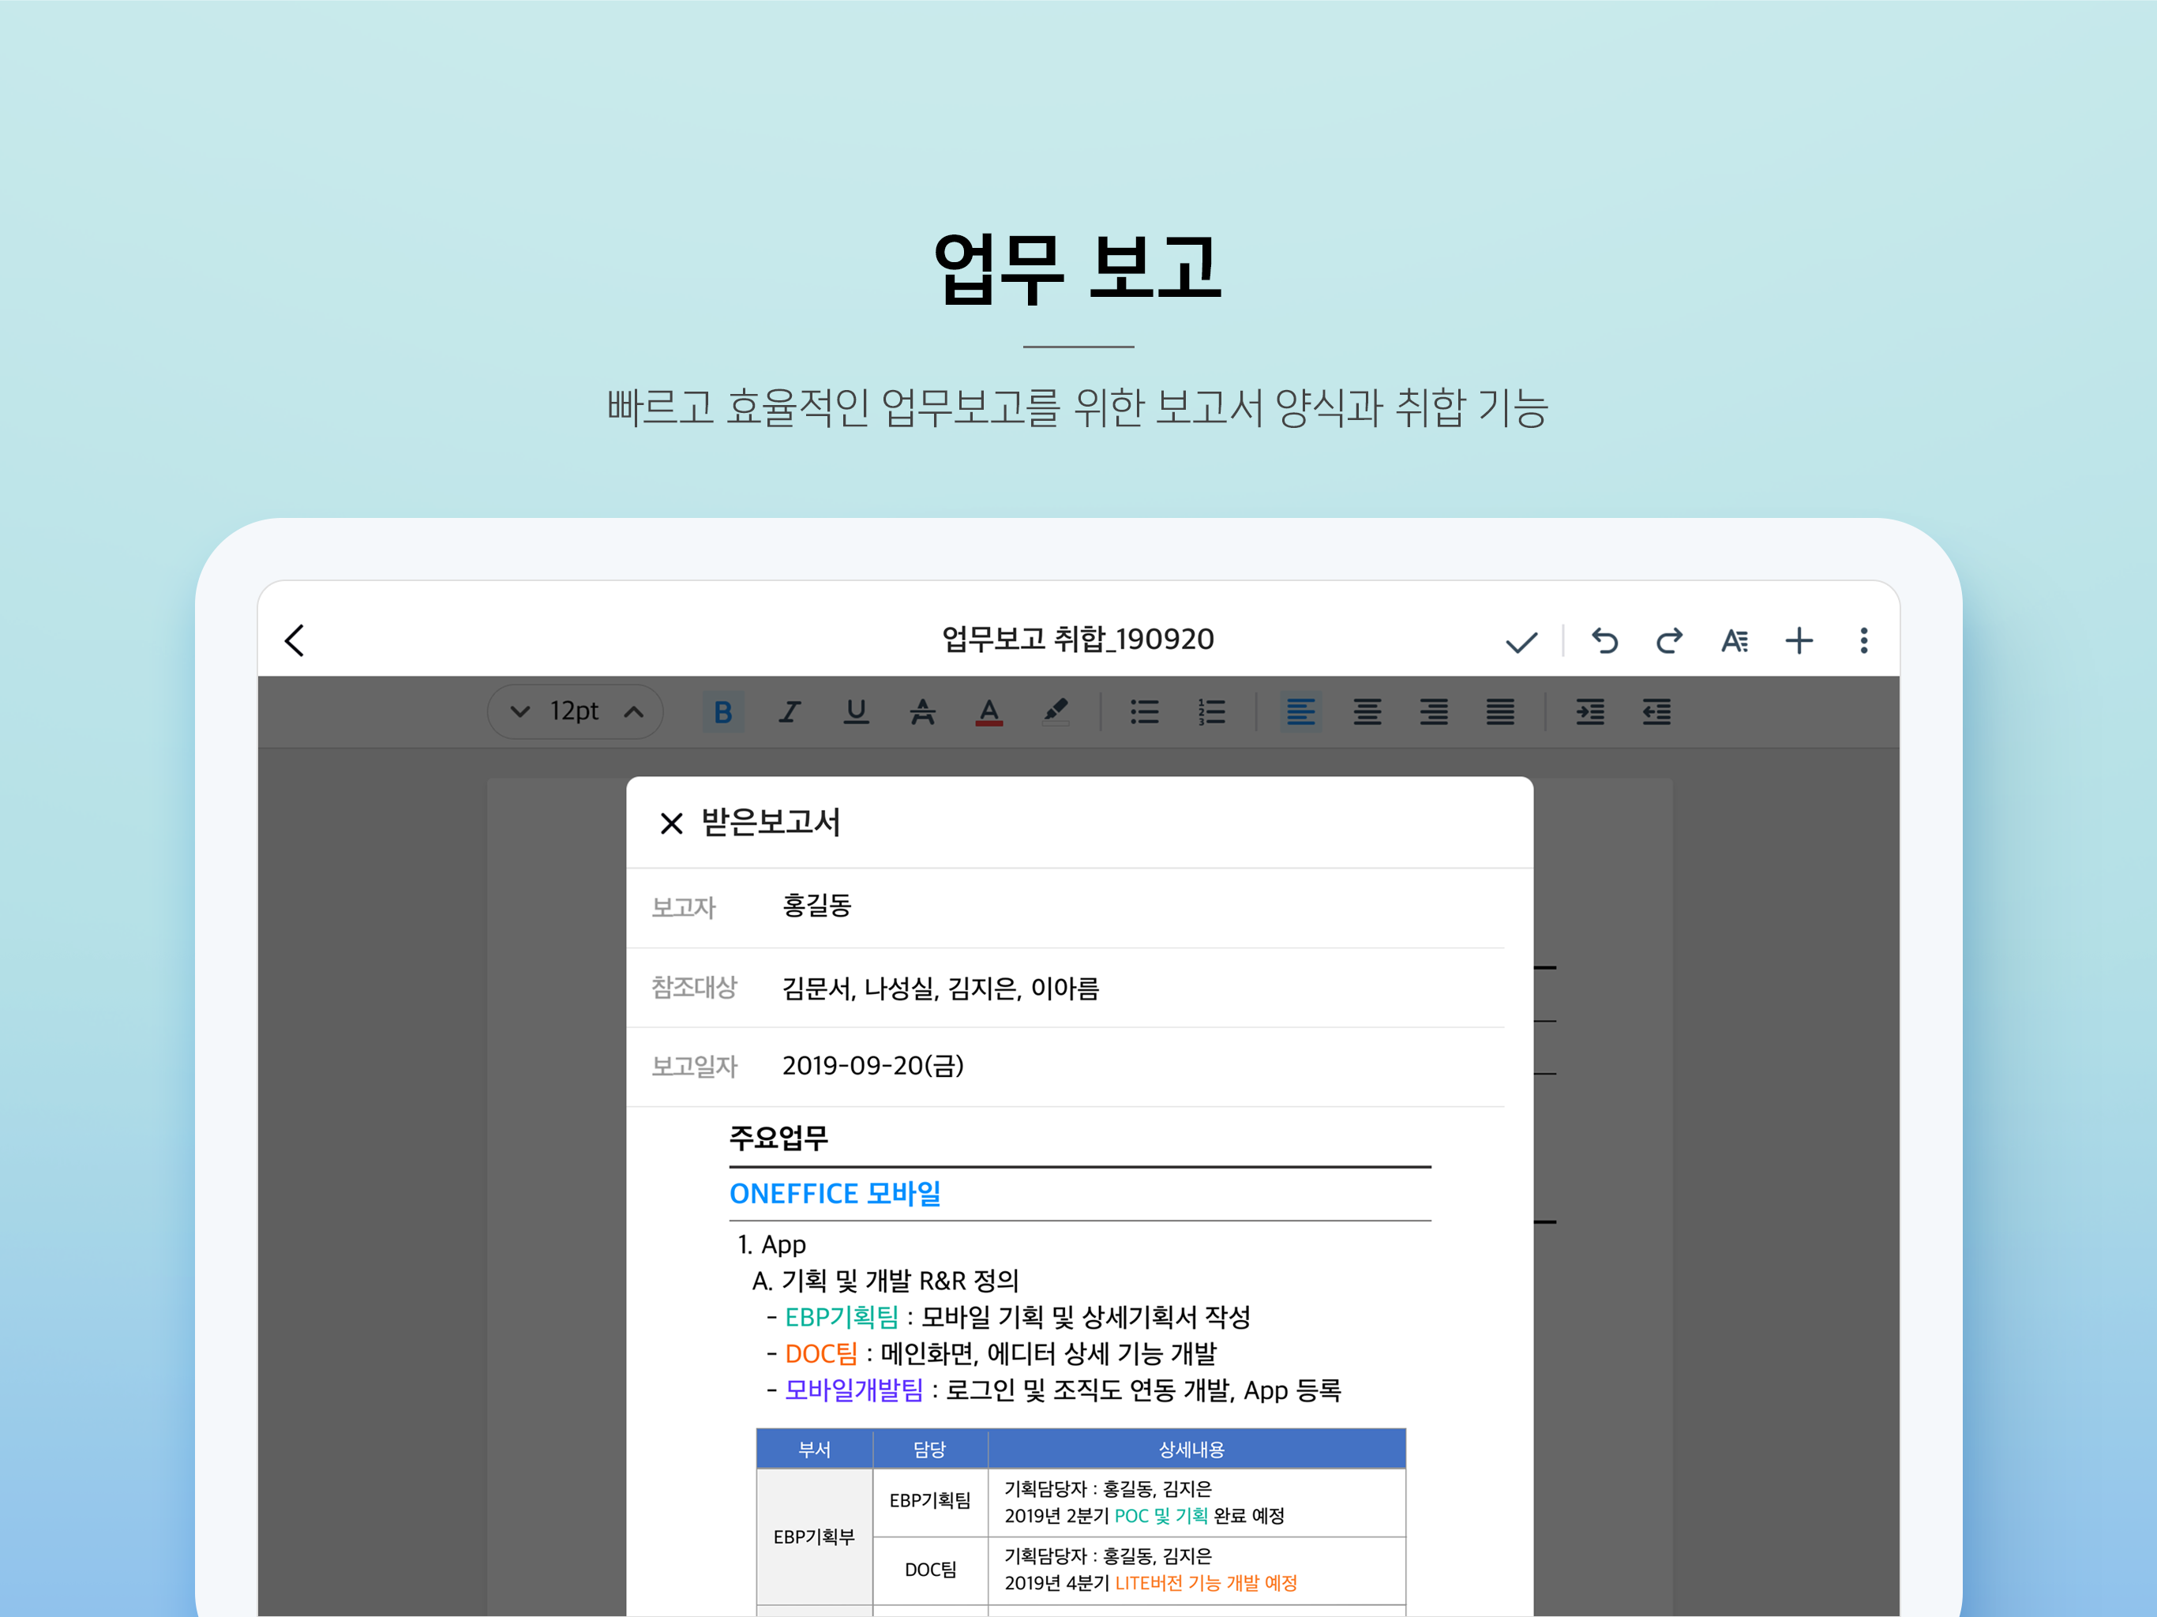Select the 참조대상 field label

coord(694,988)
